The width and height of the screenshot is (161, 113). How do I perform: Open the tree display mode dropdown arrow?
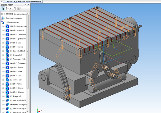[x=11, y=9]
